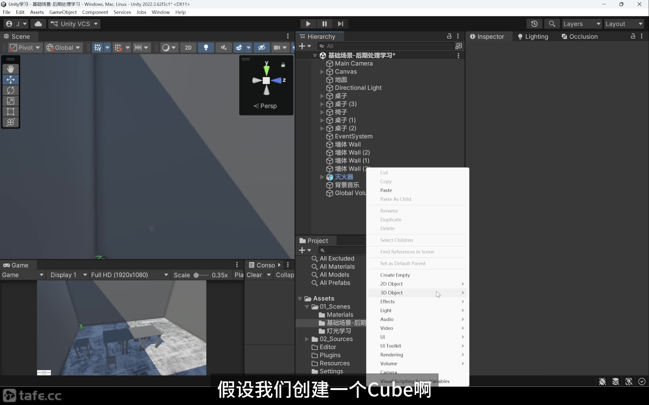This screenshot has width=649, height=405.
Task: Select the Rect transform tool
Action: [10, 111]
